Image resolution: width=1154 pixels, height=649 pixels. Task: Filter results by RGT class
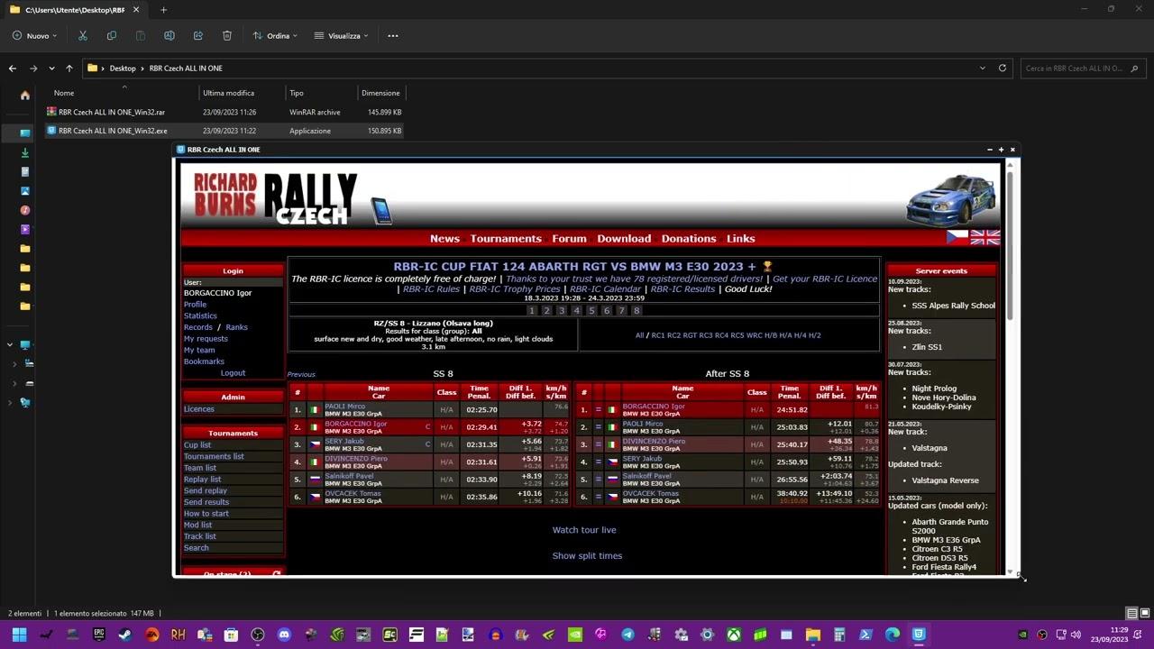point(690,335)
